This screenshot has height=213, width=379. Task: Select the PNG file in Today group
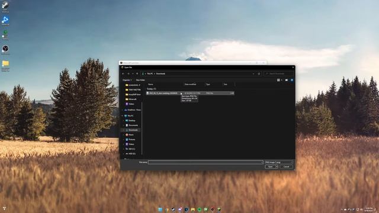pyautogui.click(x=190, y=93)
